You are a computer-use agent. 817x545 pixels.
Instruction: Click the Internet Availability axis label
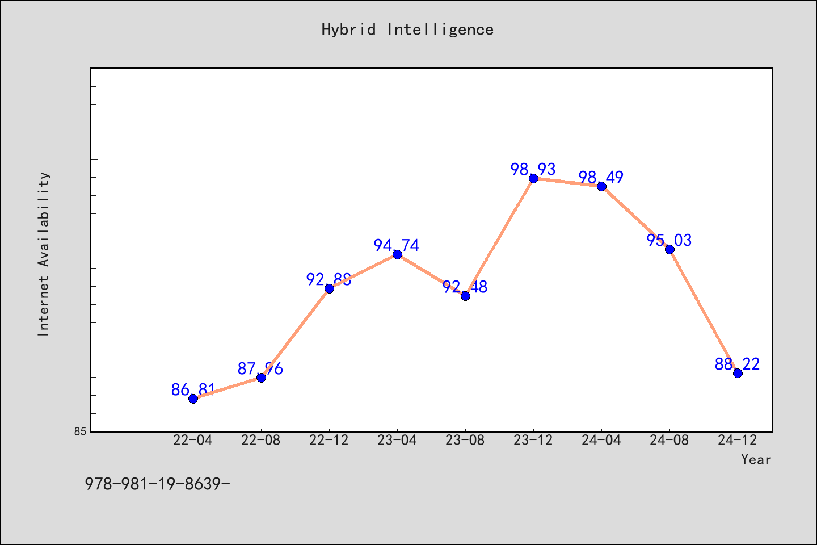pyautogui.click(x=44, y=254)
